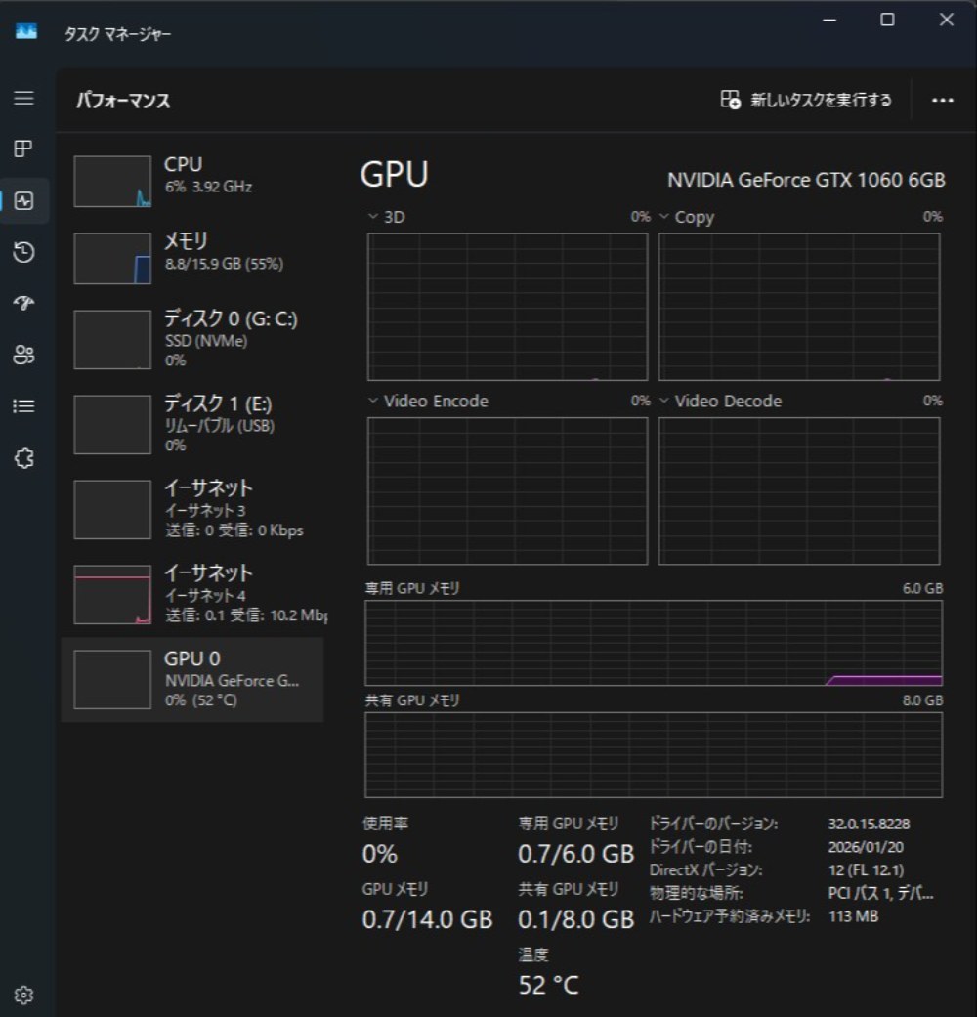This screenshot has width=977, height=1017.
Task: Click the 3D engine usage graph
Action: (x=507, y=307)
